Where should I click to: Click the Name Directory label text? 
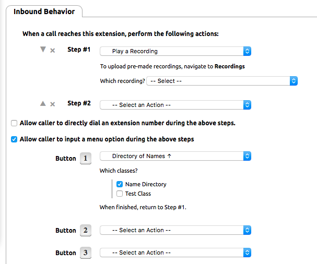click(146, 184)
